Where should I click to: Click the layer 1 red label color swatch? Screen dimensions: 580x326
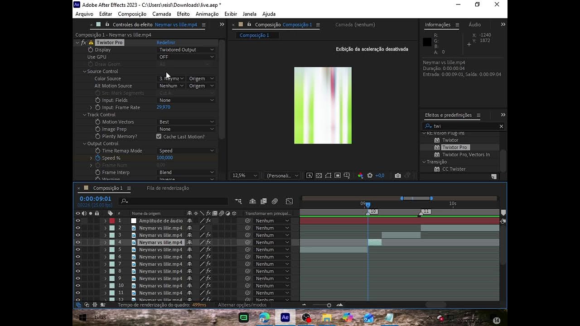[x=112, y=221]
